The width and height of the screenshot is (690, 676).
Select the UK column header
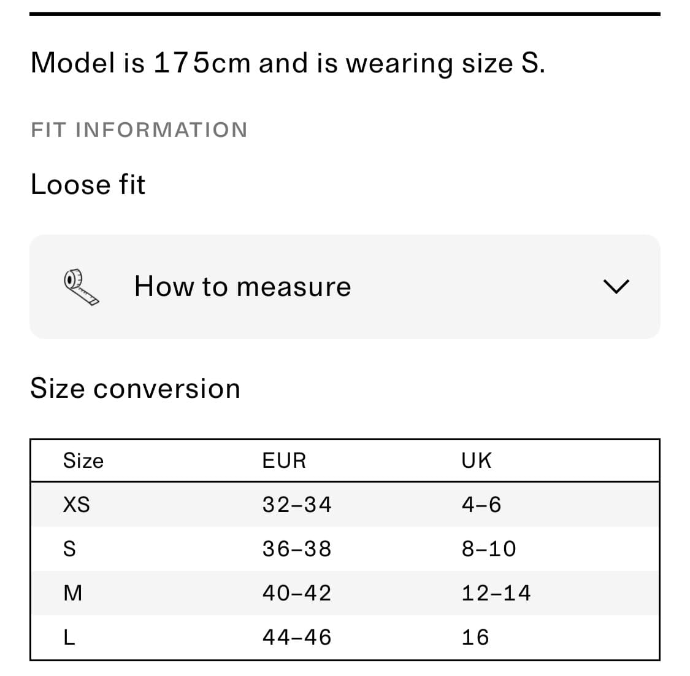[477, 460]
